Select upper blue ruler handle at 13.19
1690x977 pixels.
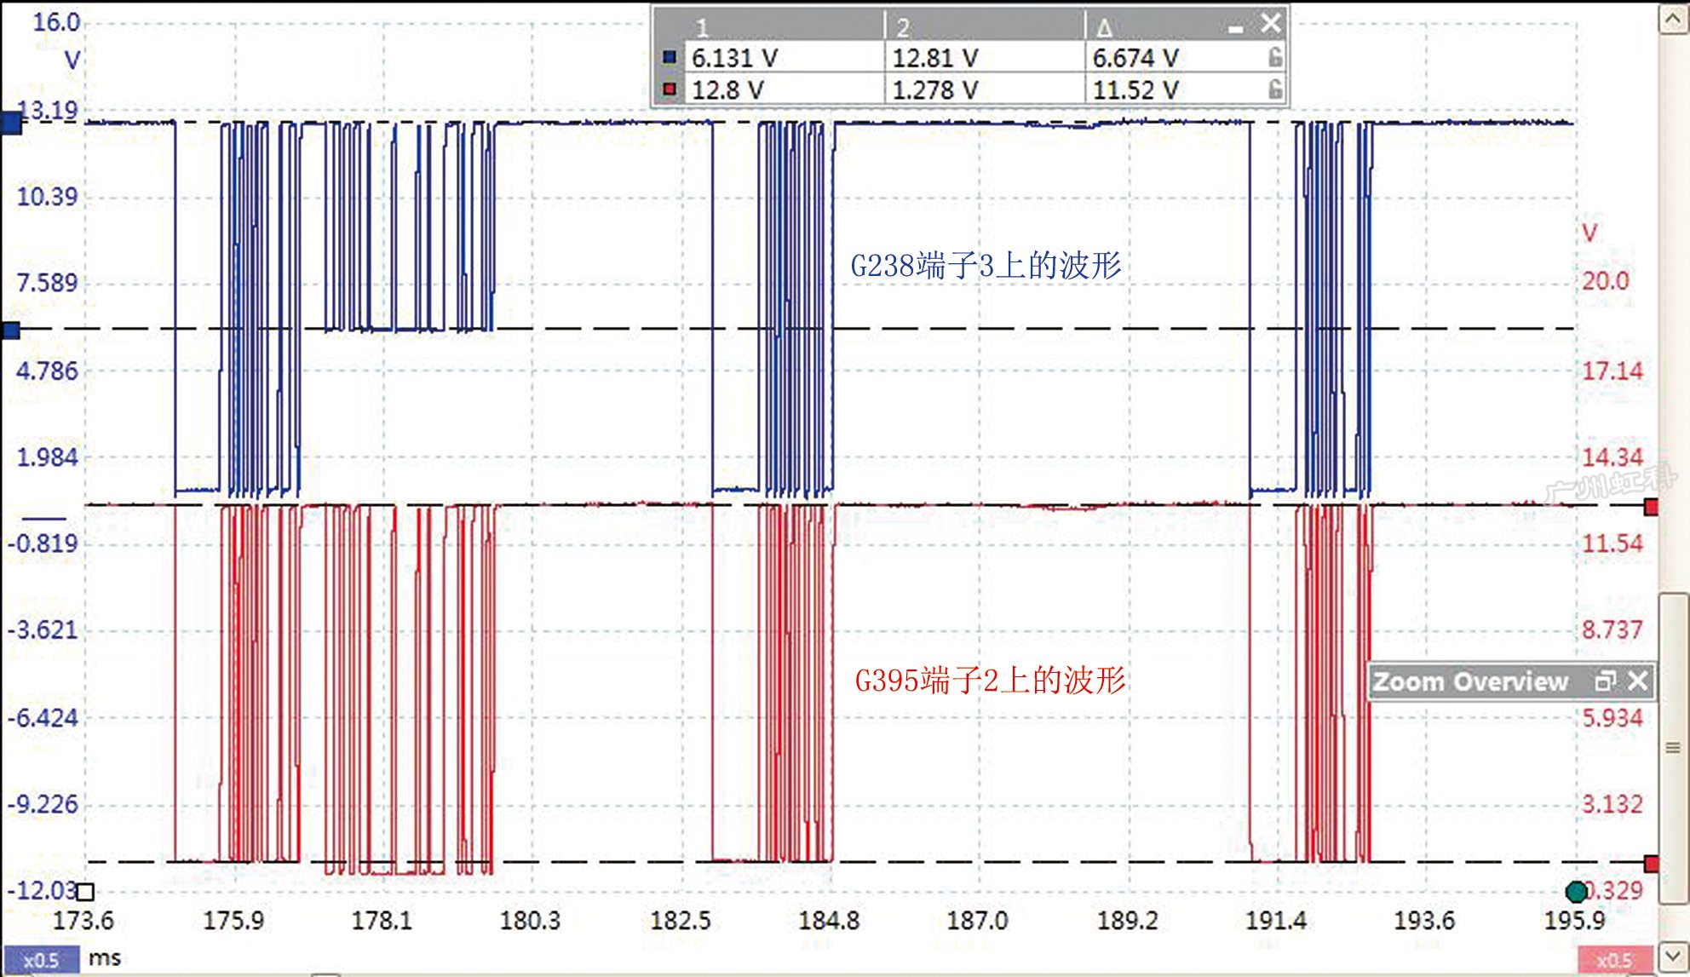click(x=11, y=123)
